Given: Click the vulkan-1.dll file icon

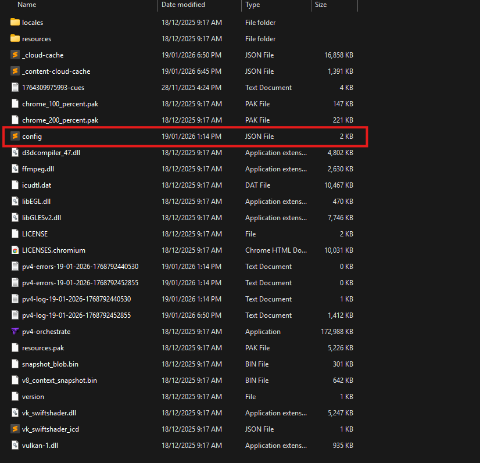Looking at the screenshot, I should point(15,445).
